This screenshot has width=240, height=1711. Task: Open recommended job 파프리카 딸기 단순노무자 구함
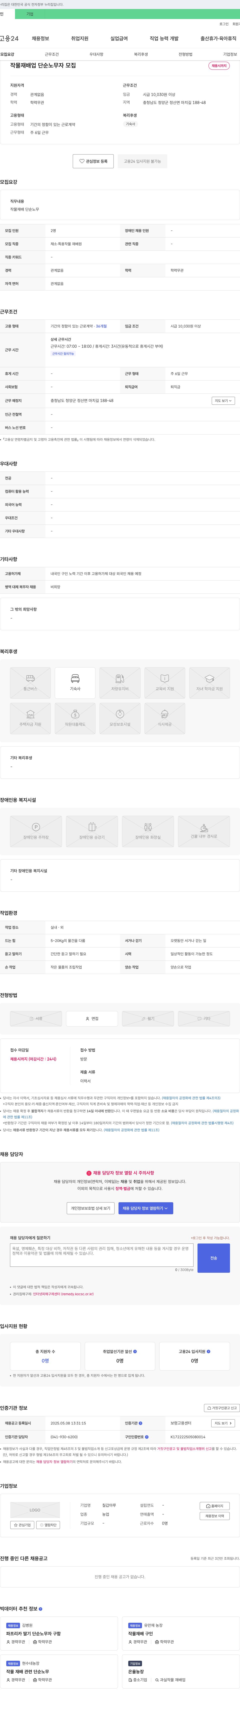pos(33,1633)
